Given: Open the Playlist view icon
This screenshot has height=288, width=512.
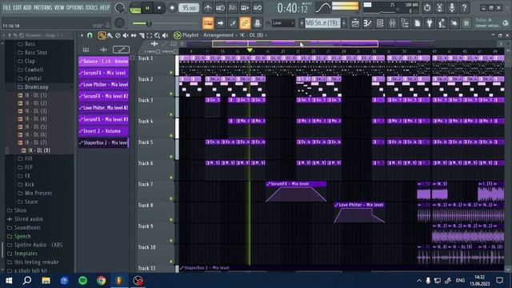Looking at the screenshot, I should coord(355,23).
